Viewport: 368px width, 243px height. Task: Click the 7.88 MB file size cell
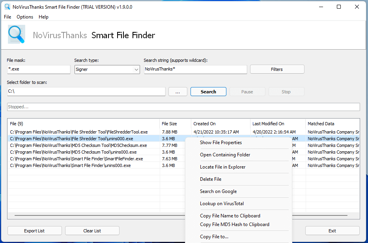coord(170,132)
